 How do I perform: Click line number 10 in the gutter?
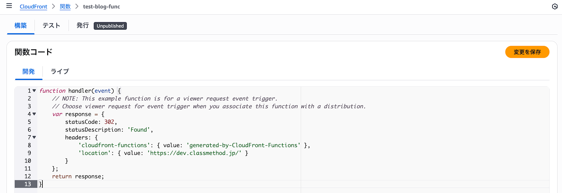(28, 161)
